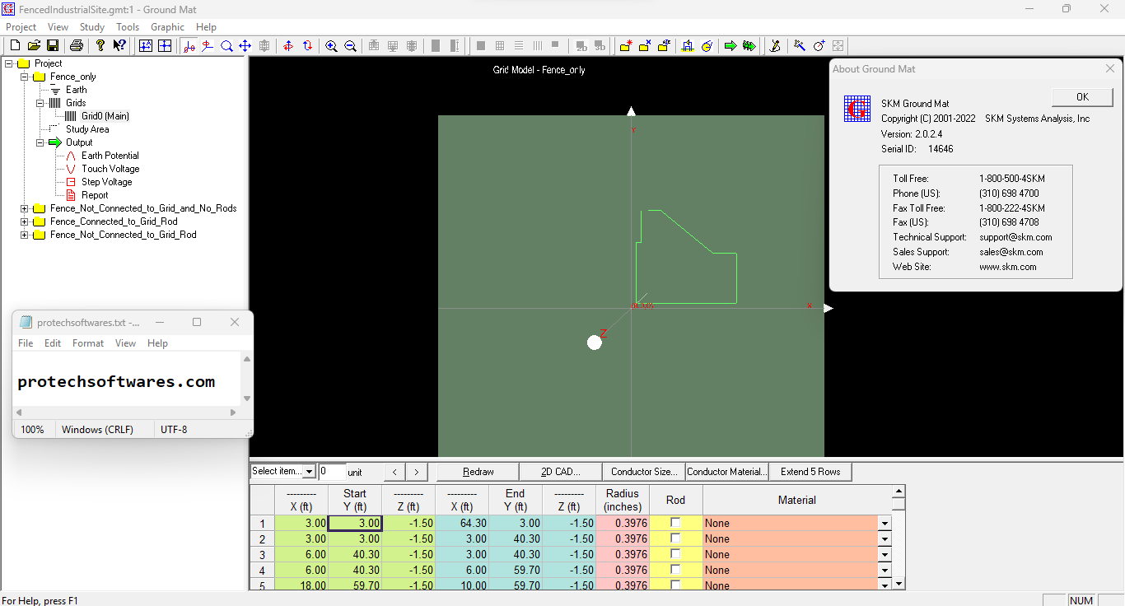This screenshot has height=606, width=1125.
Task: Click the Conductor Material... button
Action: point(727,472)
